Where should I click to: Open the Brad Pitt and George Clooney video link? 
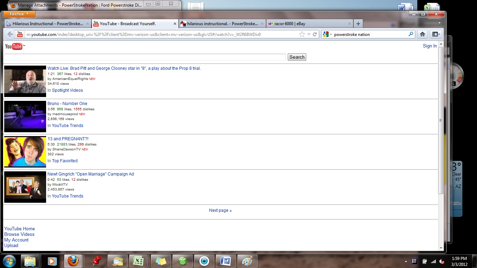124,68
